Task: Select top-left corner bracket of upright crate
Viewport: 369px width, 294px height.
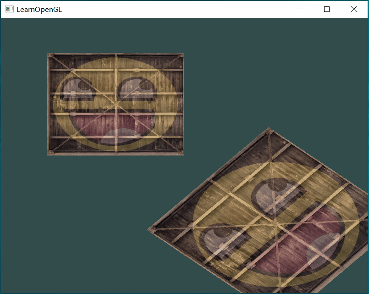Action: tap(51, 56)
